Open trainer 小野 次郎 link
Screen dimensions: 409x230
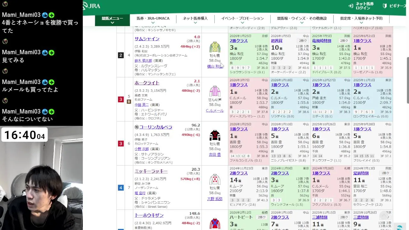point(142,149)
